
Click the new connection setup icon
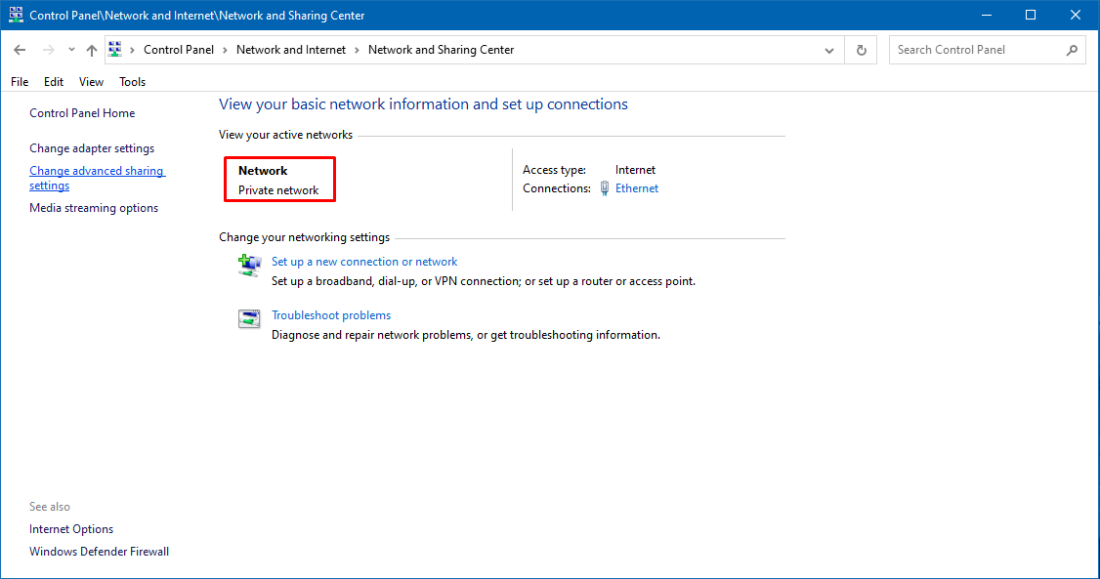[x=249, y=266]
